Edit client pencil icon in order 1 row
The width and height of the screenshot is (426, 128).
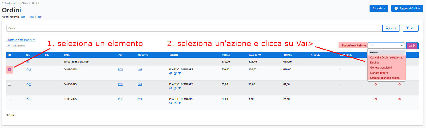click(175, 103)
